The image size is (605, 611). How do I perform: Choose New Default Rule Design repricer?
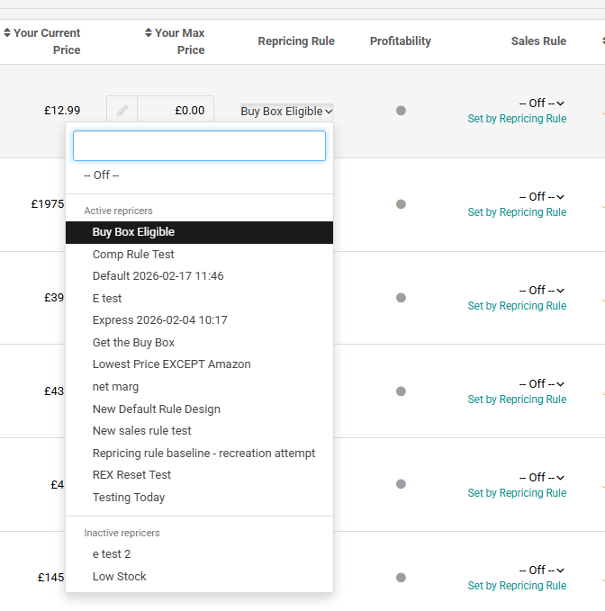pyautogui.click(x=199, y=409)
